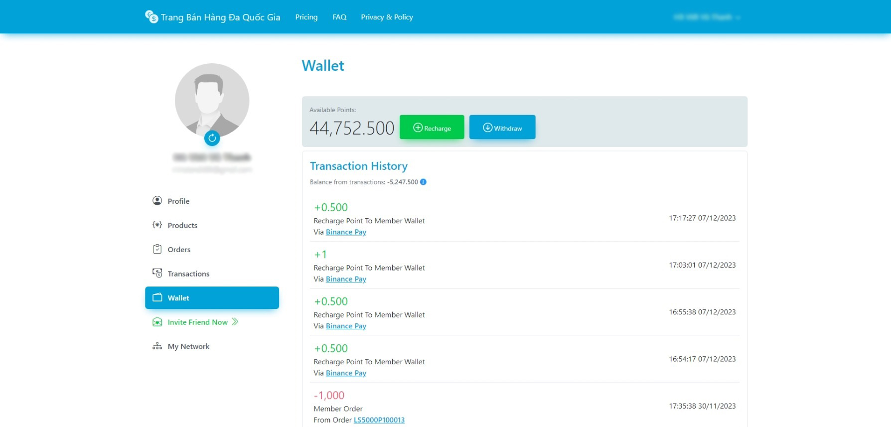The width and height of the screenshot is (891, 427).
Task: Click the +1 transaction amount
Action: coord(320,255)
